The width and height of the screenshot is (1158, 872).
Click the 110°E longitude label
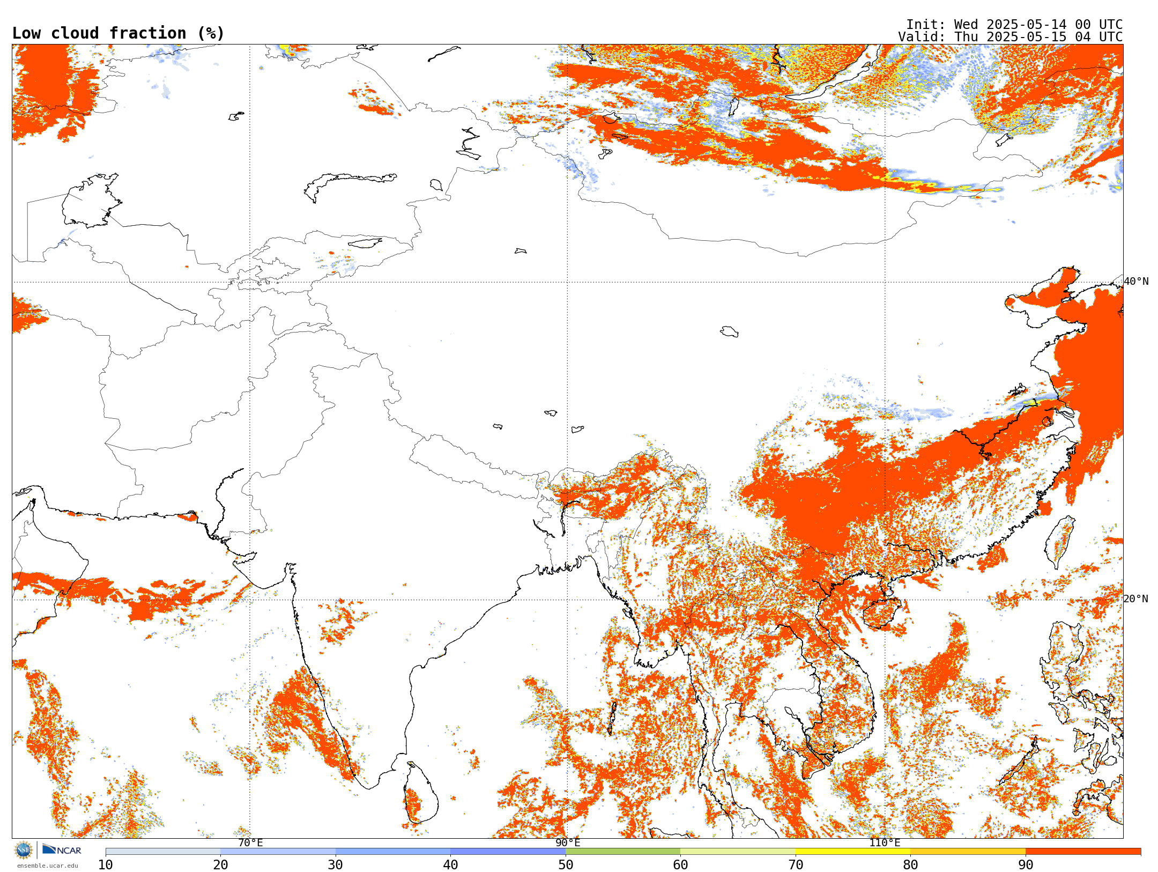(x=885, y=843)
